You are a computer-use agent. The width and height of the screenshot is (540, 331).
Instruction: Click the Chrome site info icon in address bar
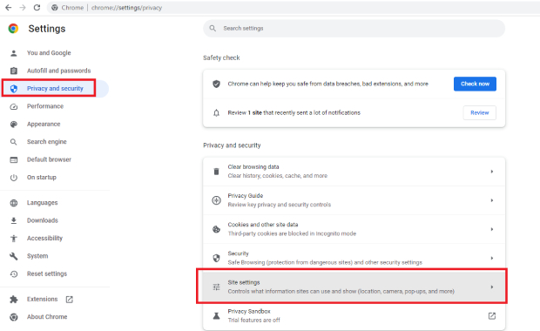coord(54,8)
